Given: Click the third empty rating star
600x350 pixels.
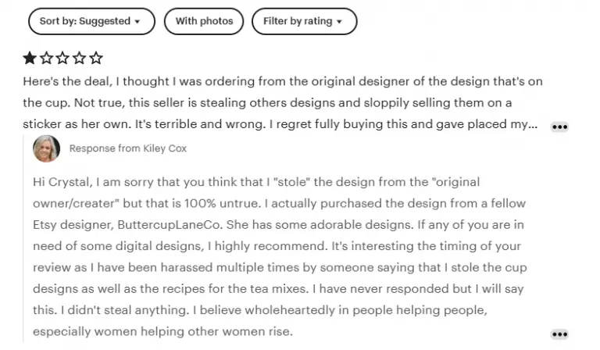Looking at the screenshot, I should pos(62,58).
